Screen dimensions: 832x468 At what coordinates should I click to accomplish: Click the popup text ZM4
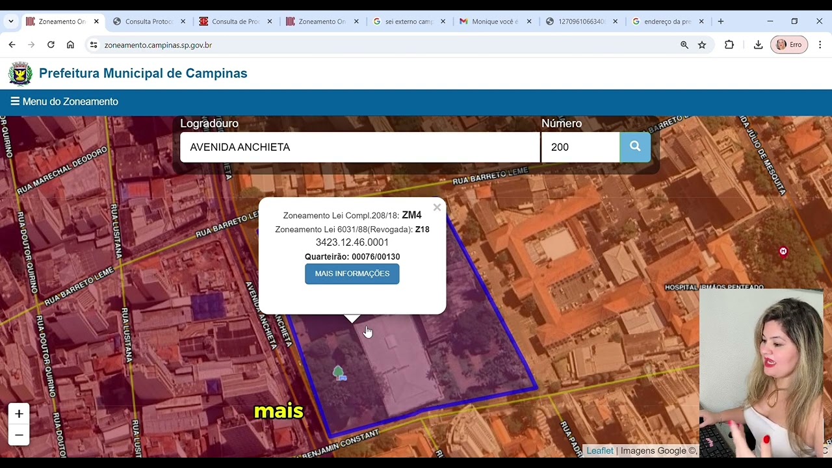point(411,215)
